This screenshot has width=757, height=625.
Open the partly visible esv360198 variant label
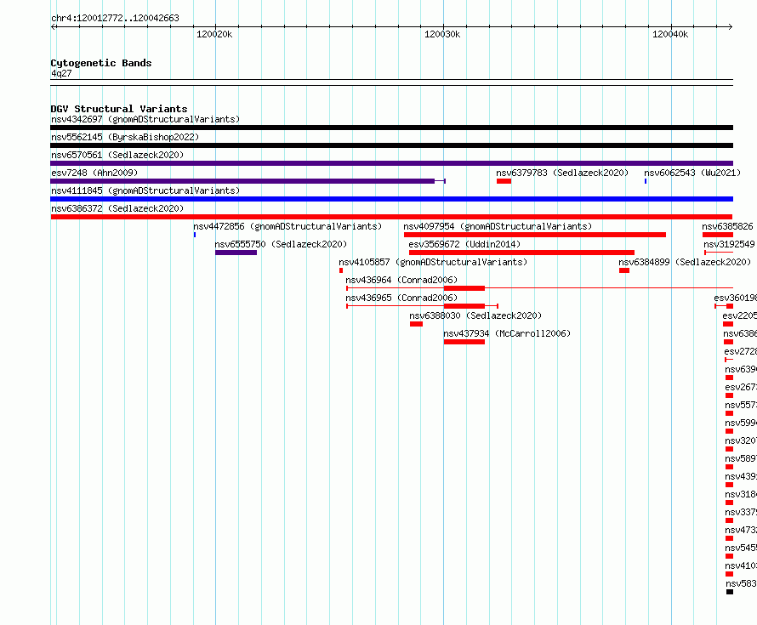(735, 298)
